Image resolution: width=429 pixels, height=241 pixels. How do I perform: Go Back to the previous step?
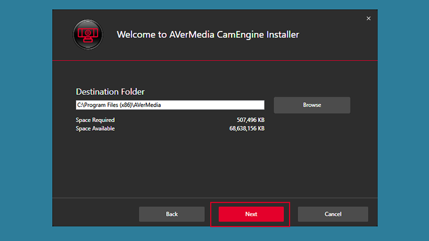pyautogui.click(x=172, y=214)
